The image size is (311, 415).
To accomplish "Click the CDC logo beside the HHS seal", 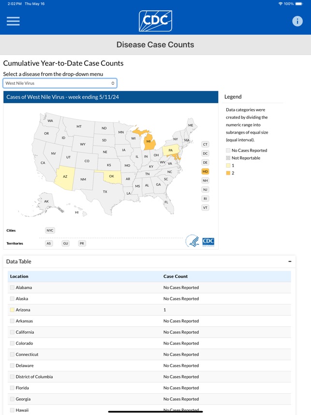I will pyautogui.click(x=208, y=242).
